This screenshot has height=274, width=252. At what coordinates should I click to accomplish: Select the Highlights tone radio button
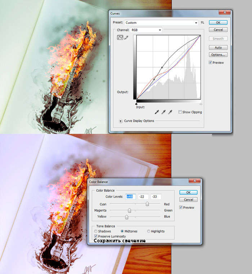149,231
